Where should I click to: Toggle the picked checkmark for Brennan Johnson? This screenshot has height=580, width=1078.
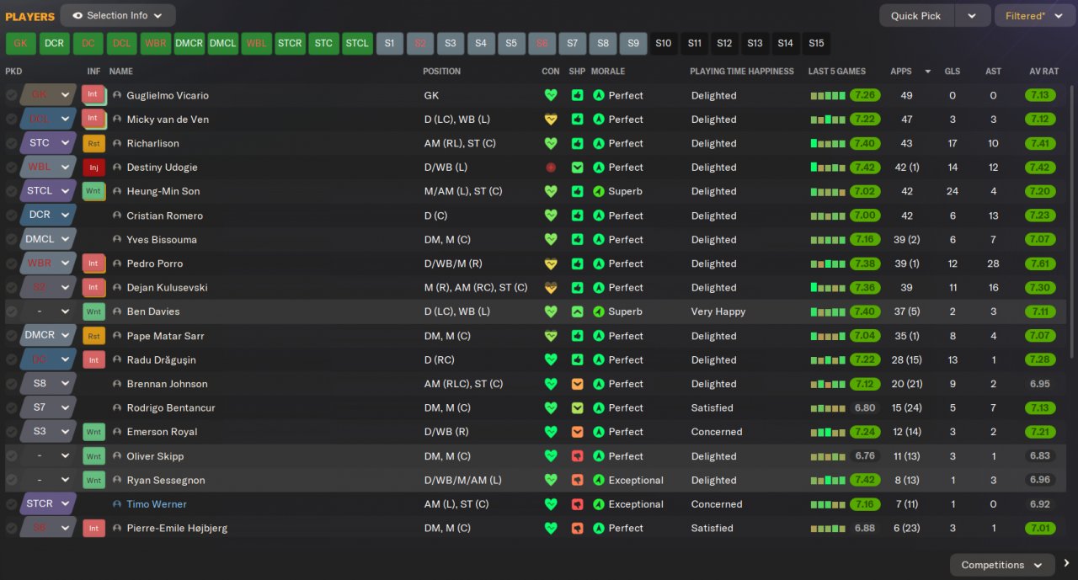11,384
